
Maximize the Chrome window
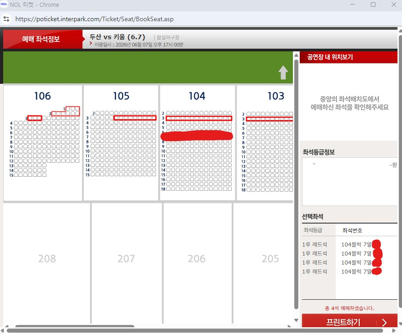373,5
